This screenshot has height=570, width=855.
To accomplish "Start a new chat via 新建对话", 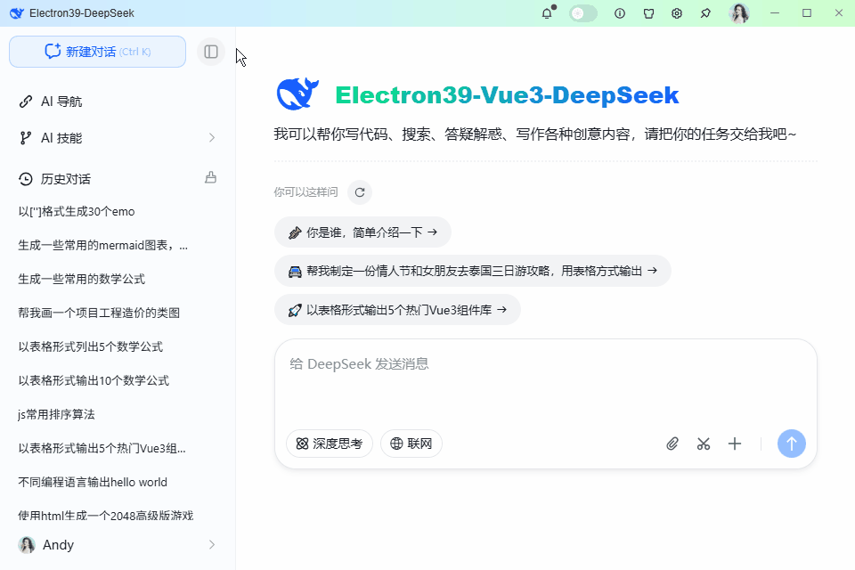I will (x=96, y=52).
